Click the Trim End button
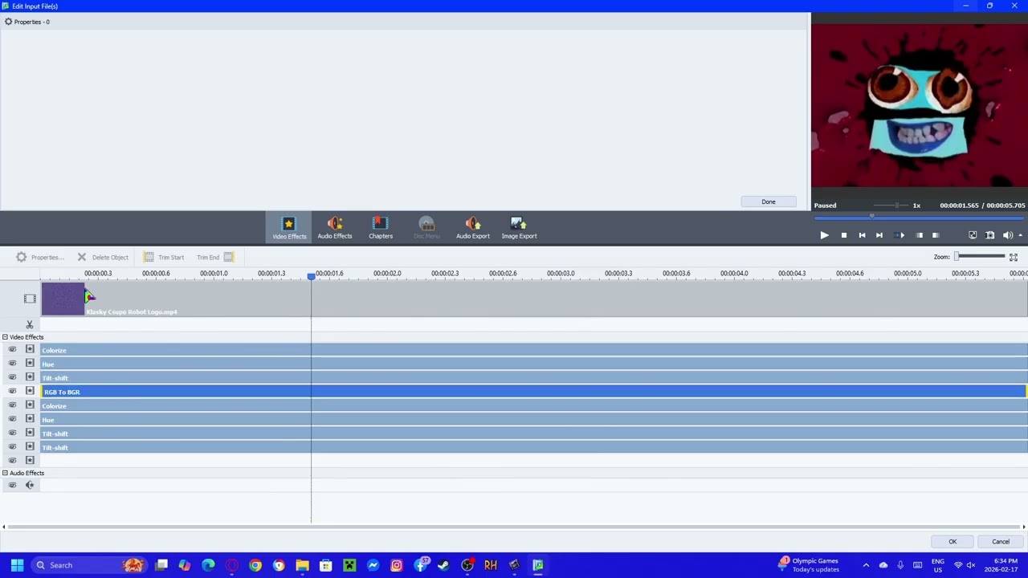This screenshot has height=578, width=1028. click(x=215, y=257)
